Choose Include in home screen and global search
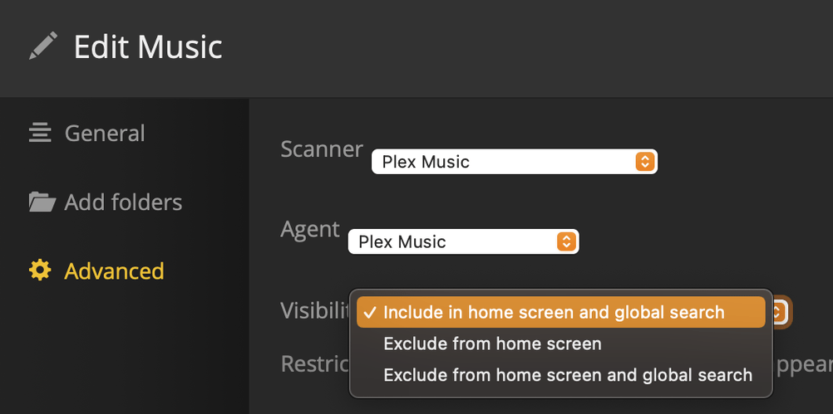This screenshot has height=414, width=833. [554, 313]
